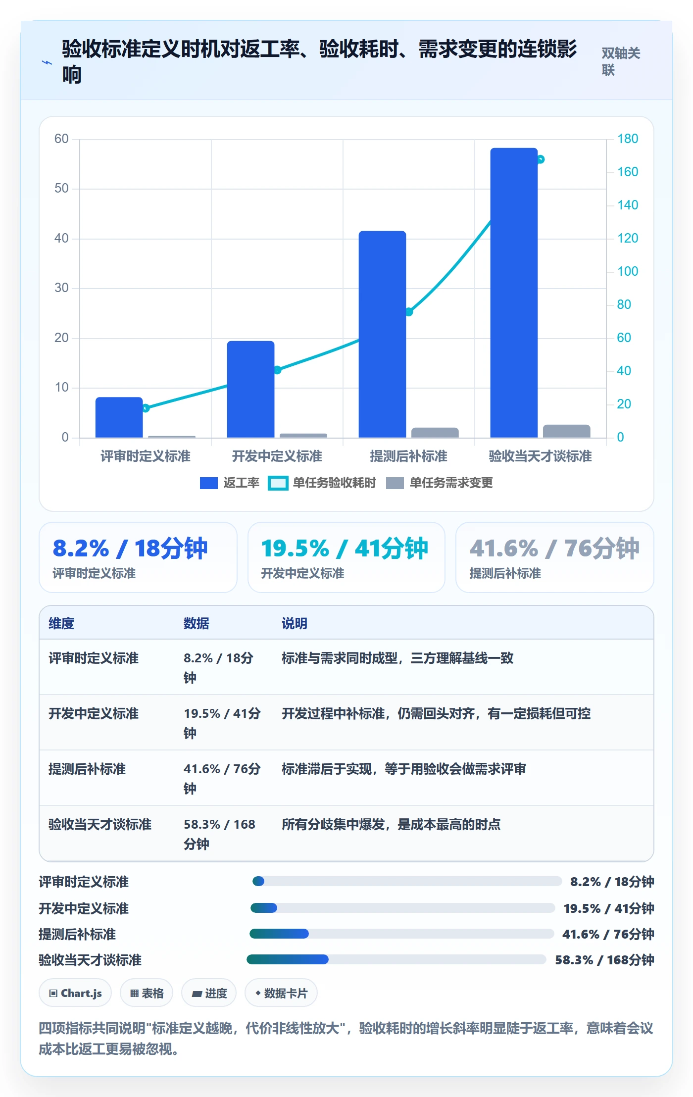Open the 19.5% / 41分钟 data card
The height and width of the screenshot is (1097, 693).
coord(346,557)
